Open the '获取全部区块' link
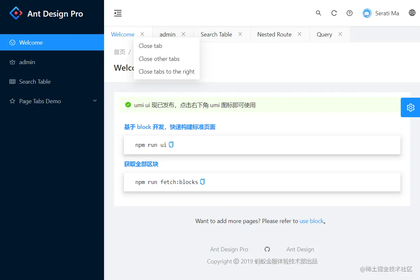 tap(141, 164)
